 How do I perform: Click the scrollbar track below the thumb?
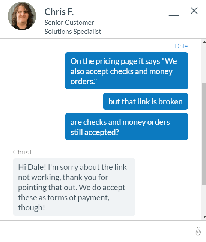click(x=204, y=200)
